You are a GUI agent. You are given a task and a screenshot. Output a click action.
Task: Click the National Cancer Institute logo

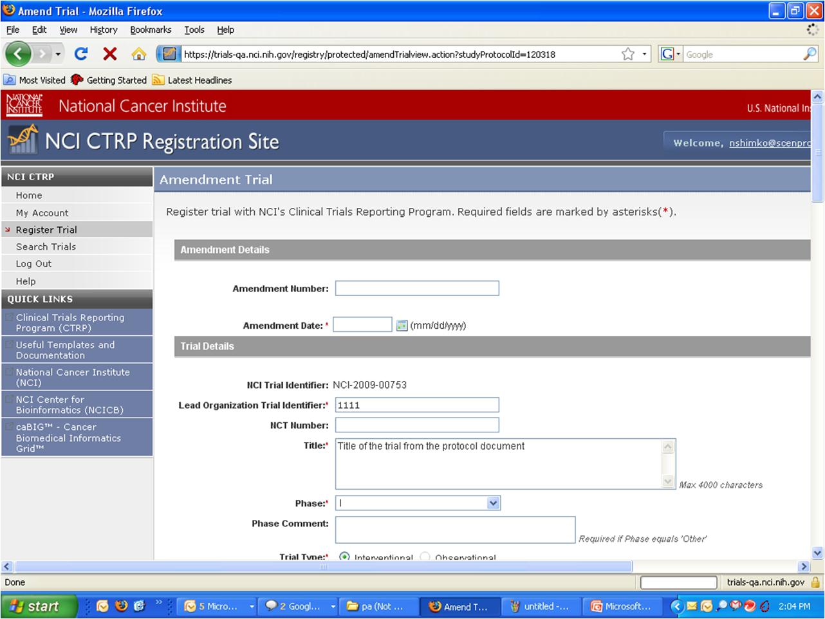pos(24,105)
